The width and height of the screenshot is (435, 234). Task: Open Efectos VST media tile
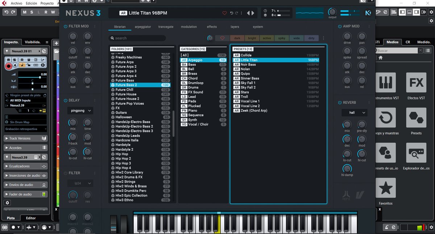(x=416, y=83)
